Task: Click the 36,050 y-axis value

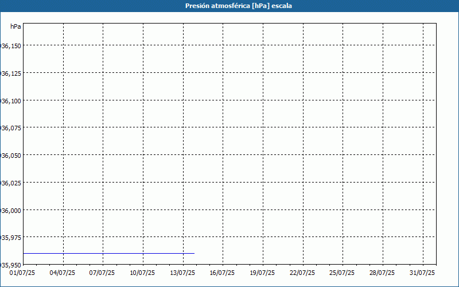Action: click(10, 155)
